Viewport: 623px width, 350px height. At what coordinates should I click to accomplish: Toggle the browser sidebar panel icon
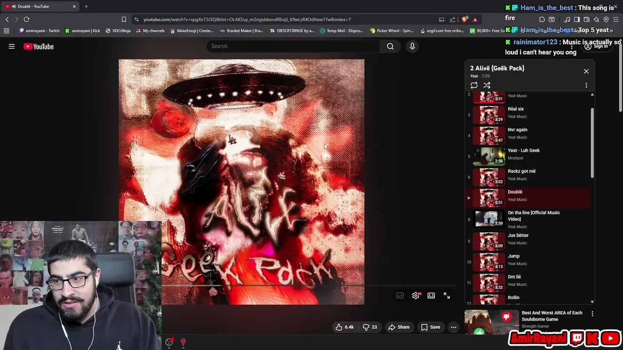tap(577, 19)
